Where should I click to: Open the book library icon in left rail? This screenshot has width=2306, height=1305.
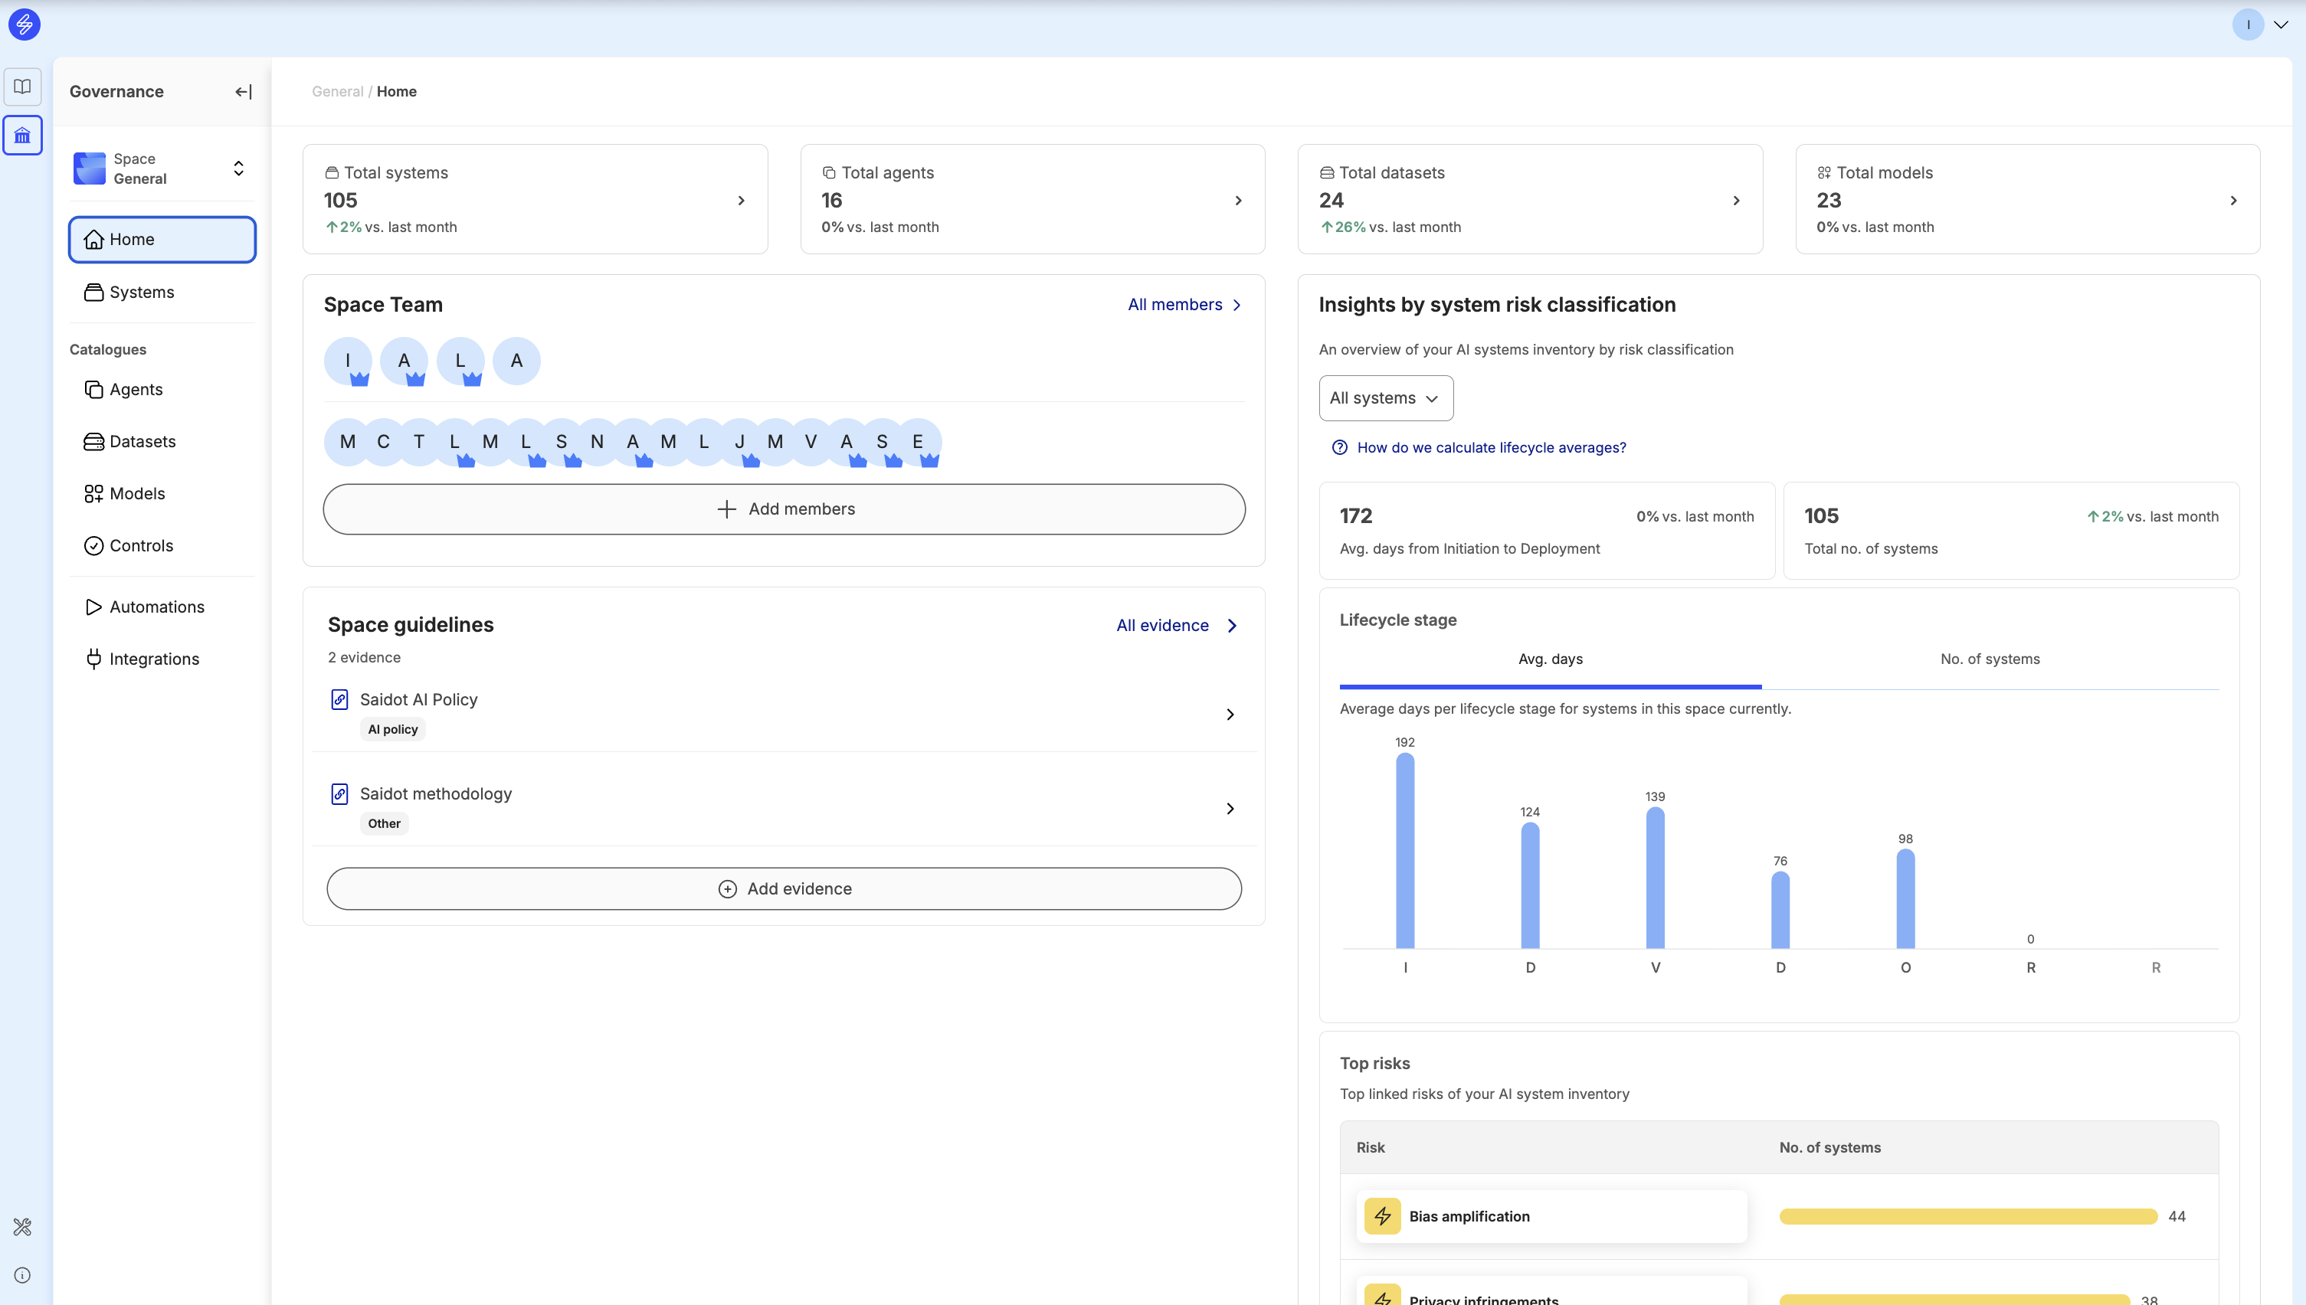(x=22, y=87)
